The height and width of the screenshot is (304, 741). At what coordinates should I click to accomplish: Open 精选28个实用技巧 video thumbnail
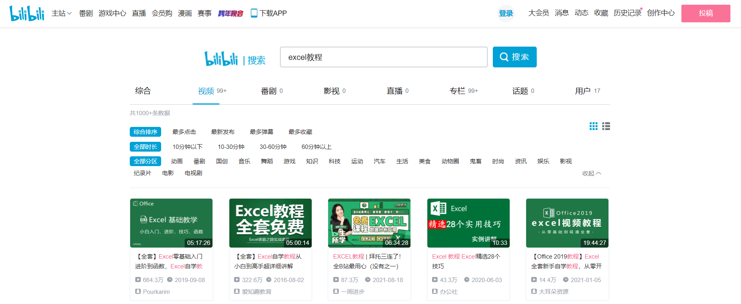tap(469, 223)
